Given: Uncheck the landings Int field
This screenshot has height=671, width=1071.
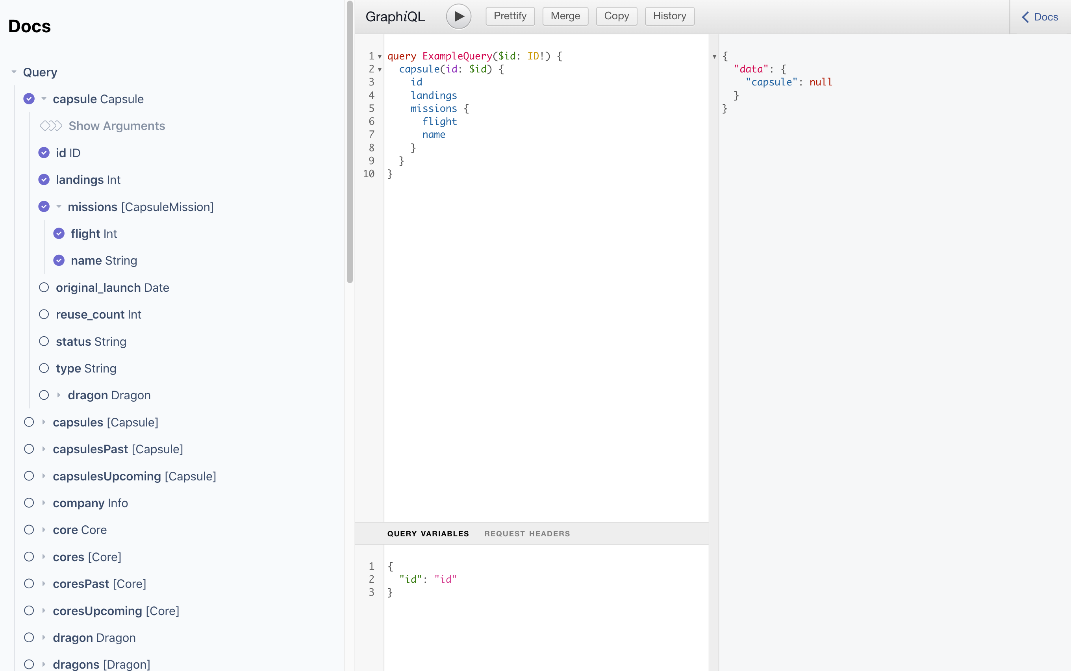Looking at the screenshot, I should click(44, 180).
